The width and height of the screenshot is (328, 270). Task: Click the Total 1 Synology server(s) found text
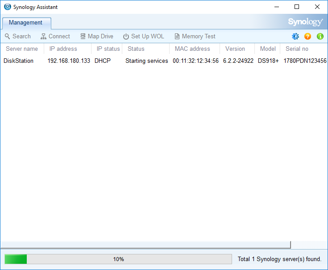click(279, 259)
